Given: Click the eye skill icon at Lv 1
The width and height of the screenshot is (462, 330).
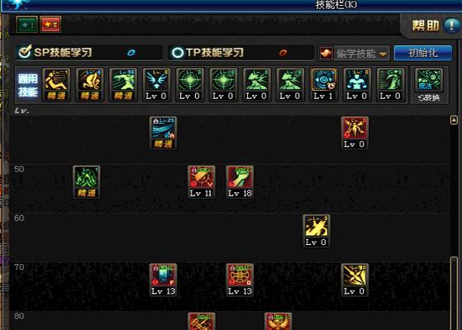Looking at the screenshot, I should pyautogui.click(x=323, y=84).
